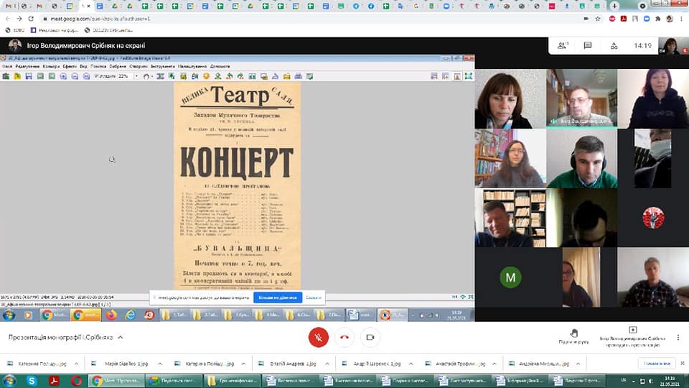Open the participants list icon

(563, 45)
